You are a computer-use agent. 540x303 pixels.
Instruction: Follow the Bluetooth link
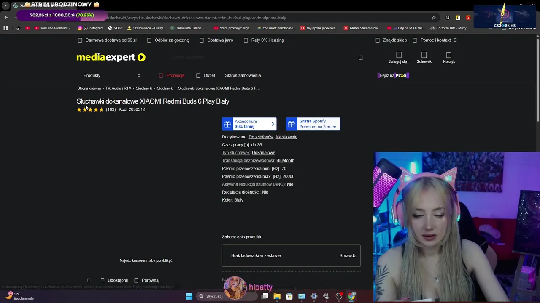285,160
